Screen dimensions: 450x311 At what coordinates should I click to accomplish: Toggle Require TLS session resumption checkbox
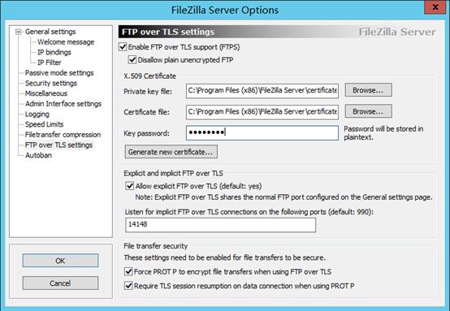tap(128, 286)
